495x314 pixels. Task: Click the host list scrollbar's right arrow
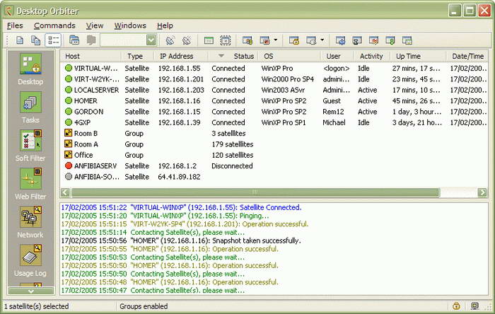pos(482,192)
